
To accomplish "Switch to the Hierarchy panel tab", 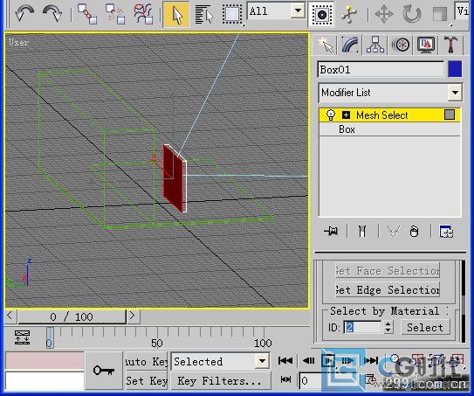I will tap(375, 45).
